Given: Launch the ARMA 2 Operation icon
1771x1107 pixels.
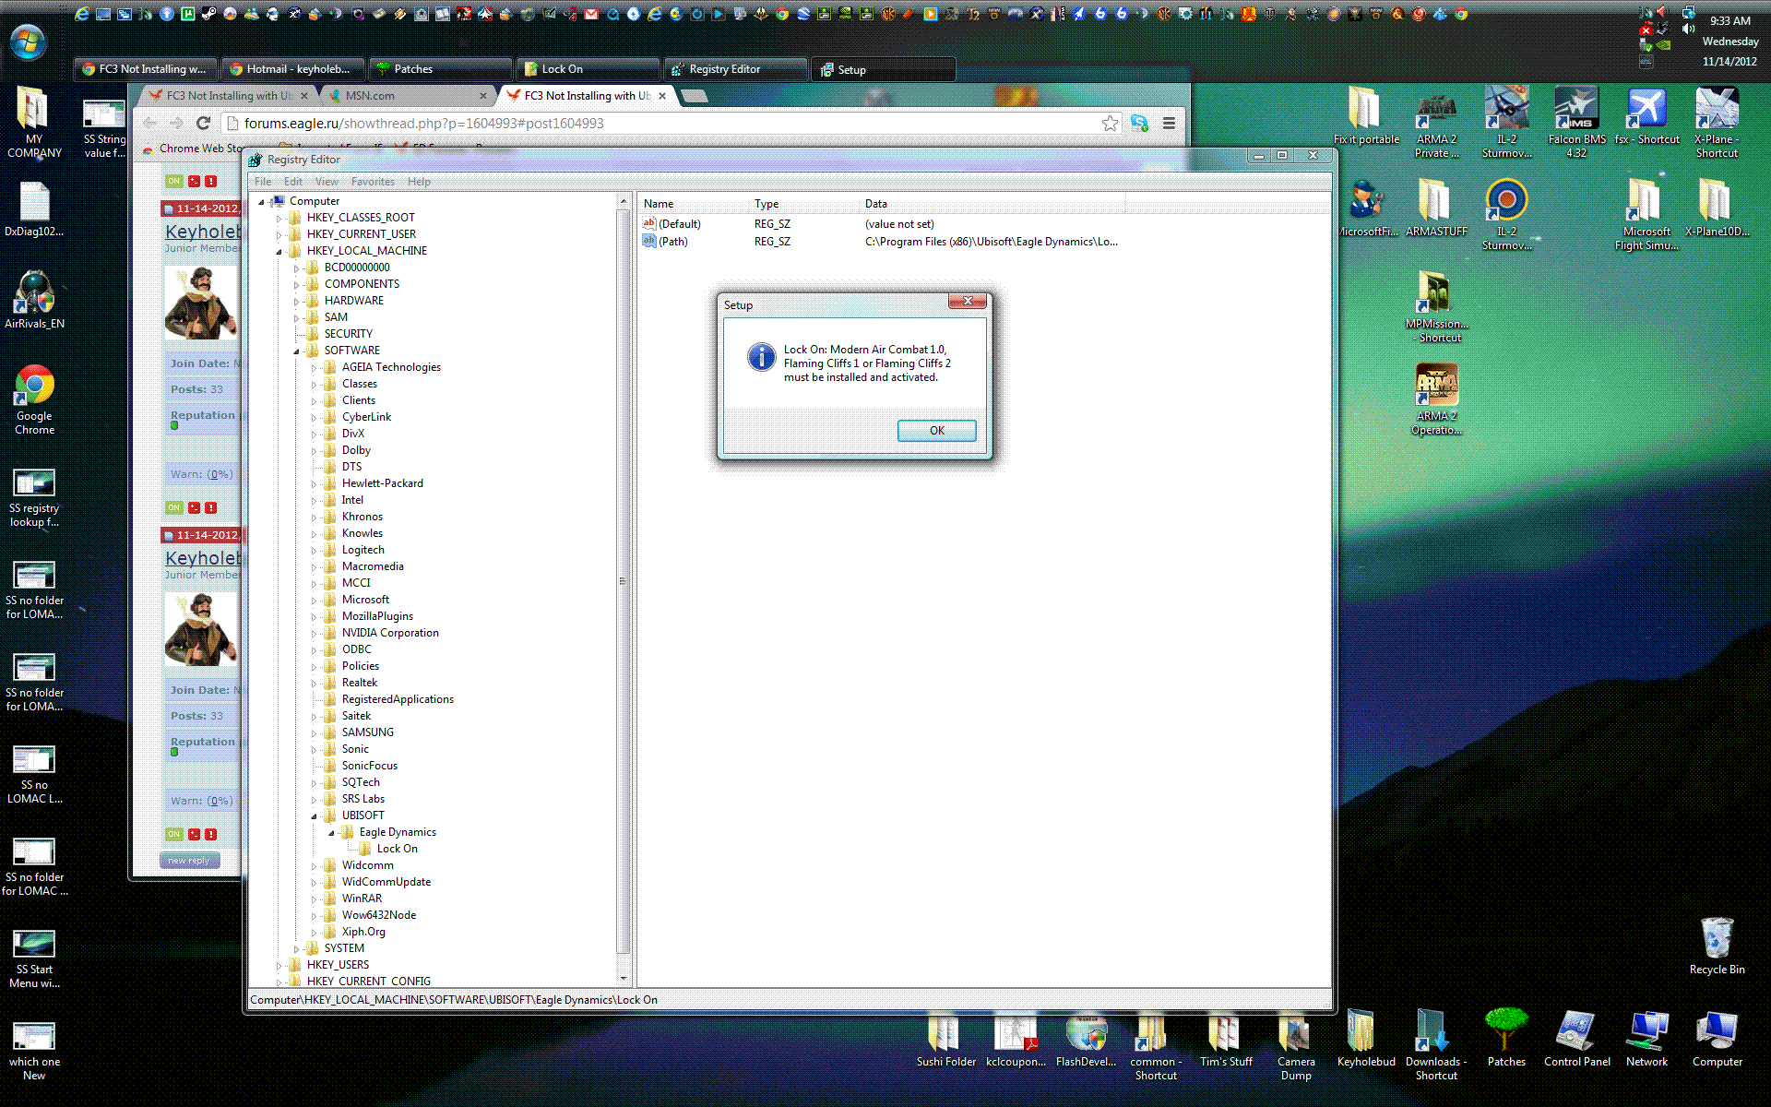Looking at the screenshot, I should click(x=1436, y=399).
